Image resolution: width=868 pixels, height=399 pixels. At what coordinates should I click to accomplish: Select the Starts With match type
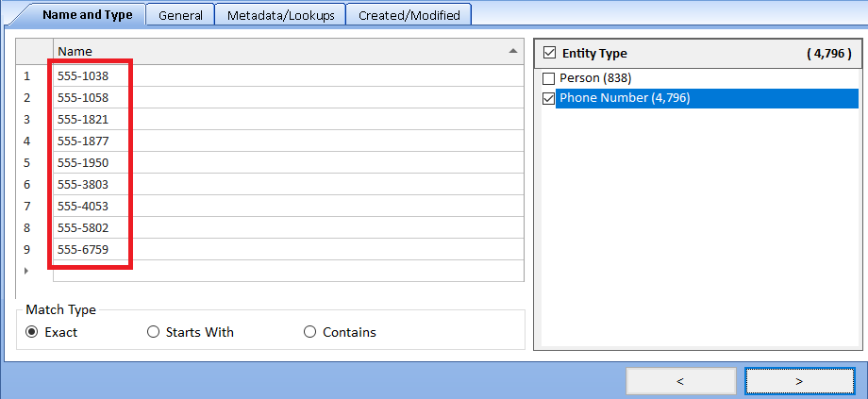click(x=154, y=332)
